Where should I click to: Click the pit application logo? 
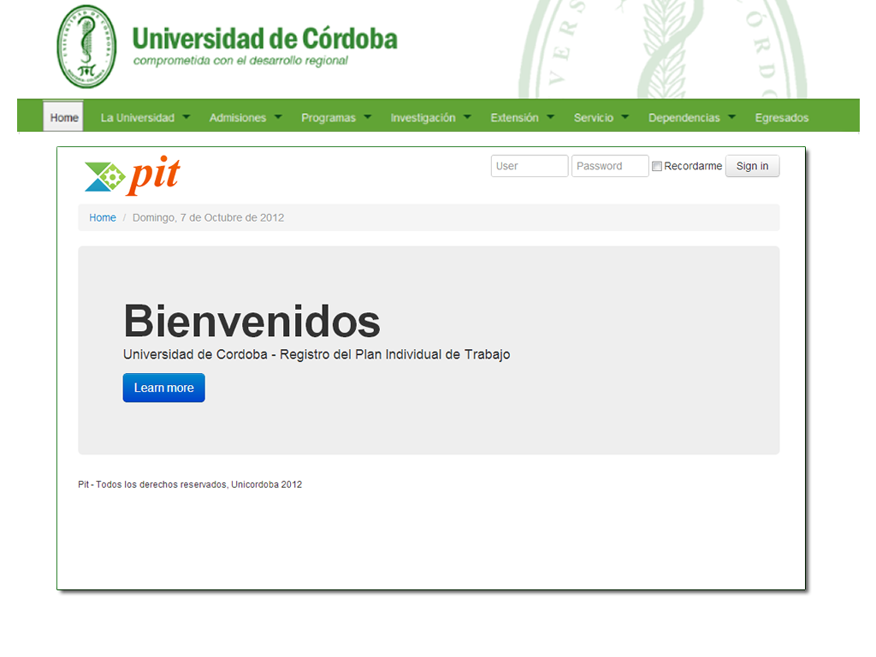pos(133,175)
